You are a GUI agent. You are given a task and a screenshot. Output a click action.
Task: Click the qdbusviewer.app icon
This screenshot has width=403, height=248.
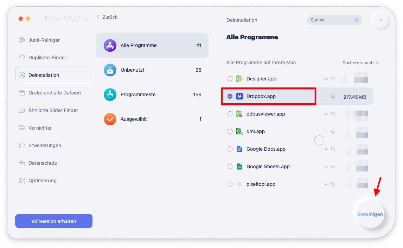pos(239,114)
